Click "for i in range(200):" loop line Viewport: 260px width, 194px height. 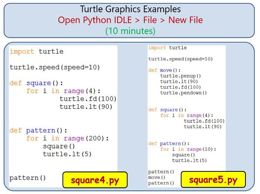click(x=68, y=138)
